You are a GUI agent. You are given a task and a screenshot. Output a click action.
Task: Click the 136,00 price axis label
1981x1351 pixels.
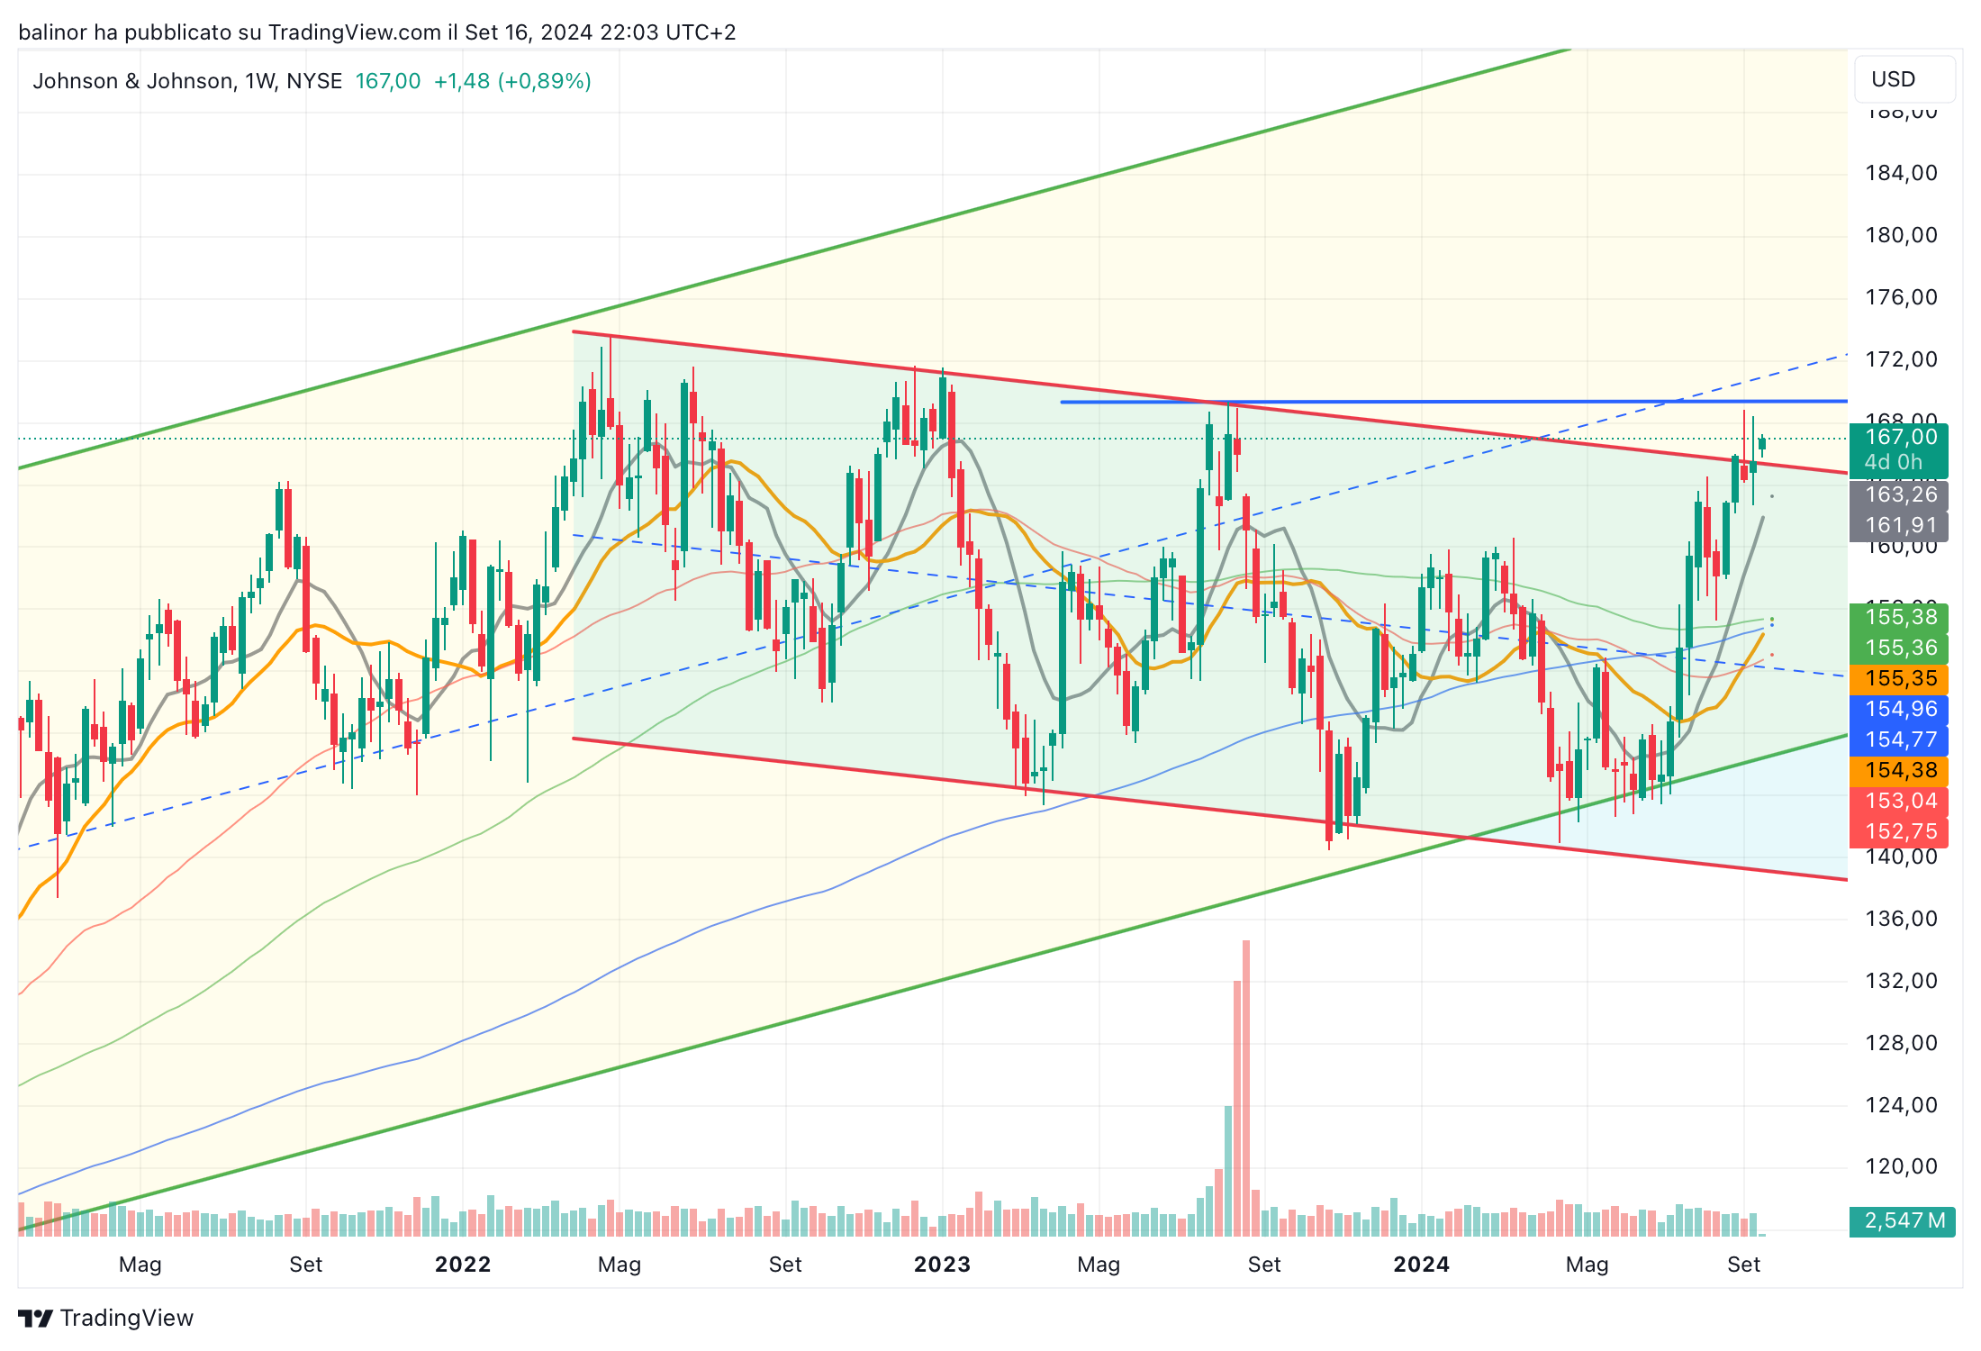(1901, 919)
